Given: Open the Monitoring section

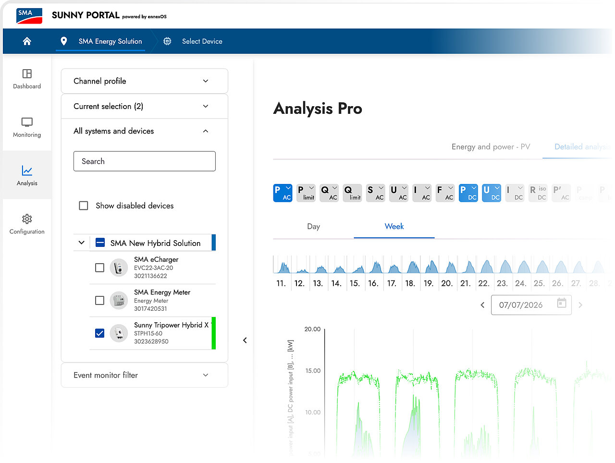Looking at the screenshot, I should point(27,128).
